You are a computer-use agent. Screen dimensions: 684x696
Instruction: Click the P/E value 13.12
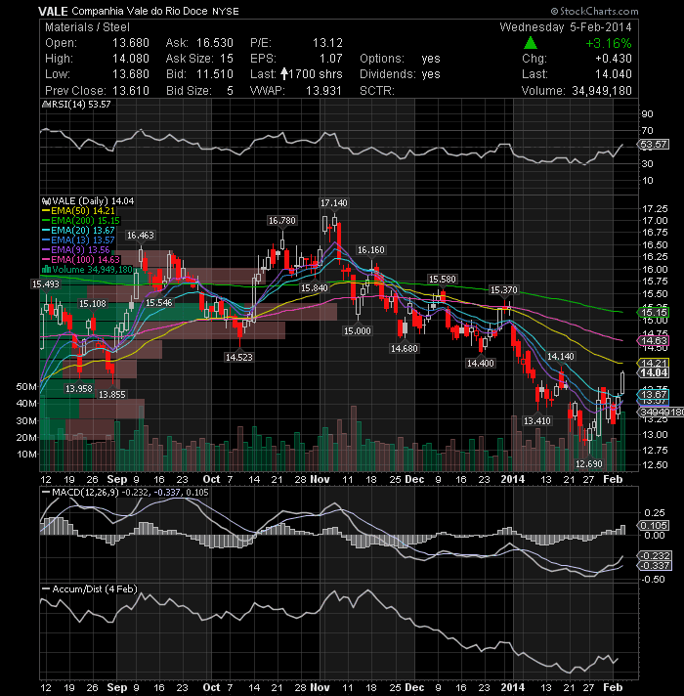tap(327, 43)
